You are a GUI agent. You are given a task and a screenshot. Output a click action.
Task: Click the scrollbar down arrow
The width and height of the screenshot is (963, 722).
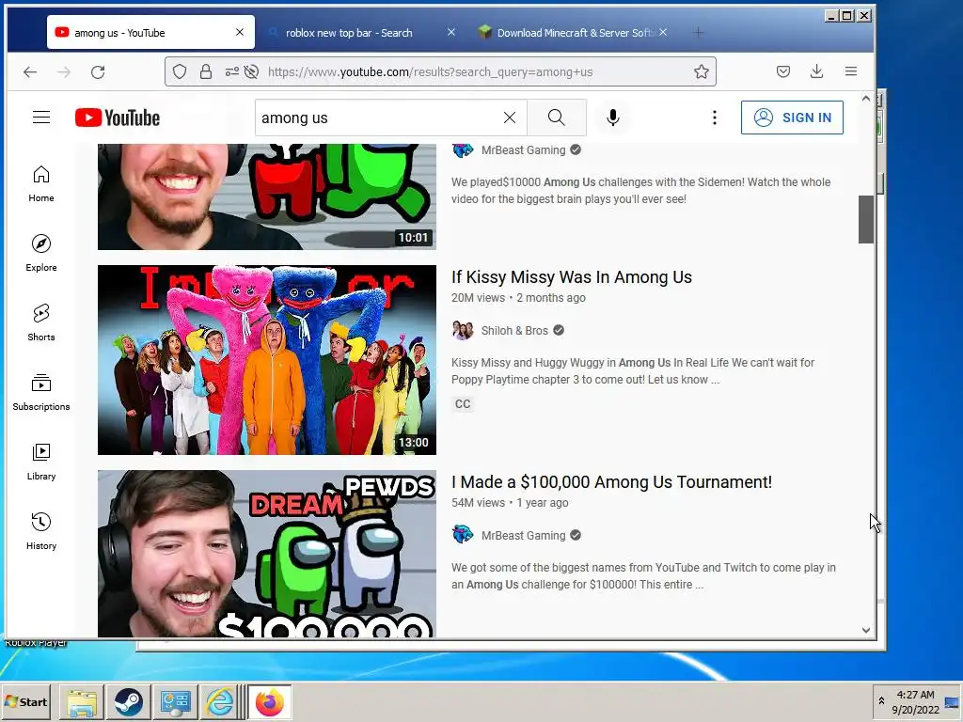click(866, 630)
